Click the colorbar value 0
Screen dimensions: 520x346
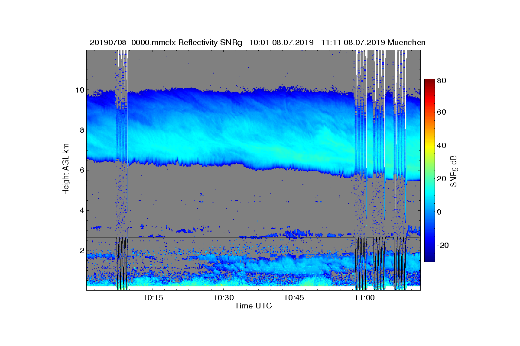tap(440, 212)
